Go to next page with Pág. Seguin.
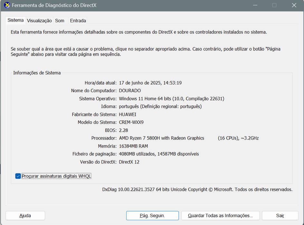The height and width of the screenshot is (225, 304). pyautogui.click(x=152, y=216)
